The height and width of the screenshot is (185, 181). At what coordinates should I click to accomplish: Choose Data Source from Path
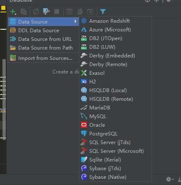(x=43, y=48)
